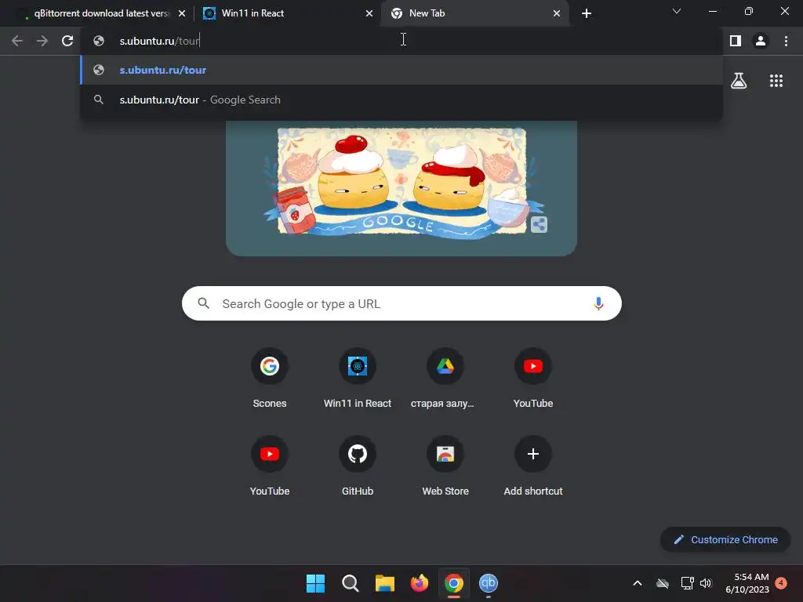Go back to the previous page
Image resolution: width=803 pixels, height=602 pixels.
pos(17,41)
